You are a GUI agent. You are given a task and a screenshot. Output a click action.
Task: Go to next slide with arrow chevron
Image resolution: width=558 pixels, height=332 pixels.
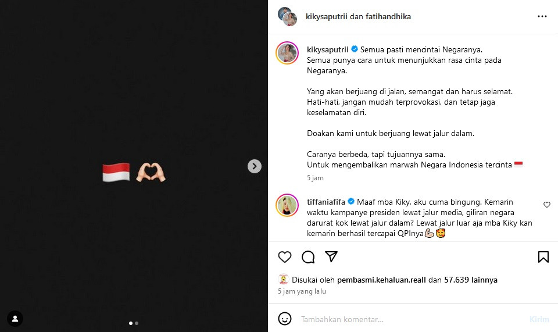(255, 166)
